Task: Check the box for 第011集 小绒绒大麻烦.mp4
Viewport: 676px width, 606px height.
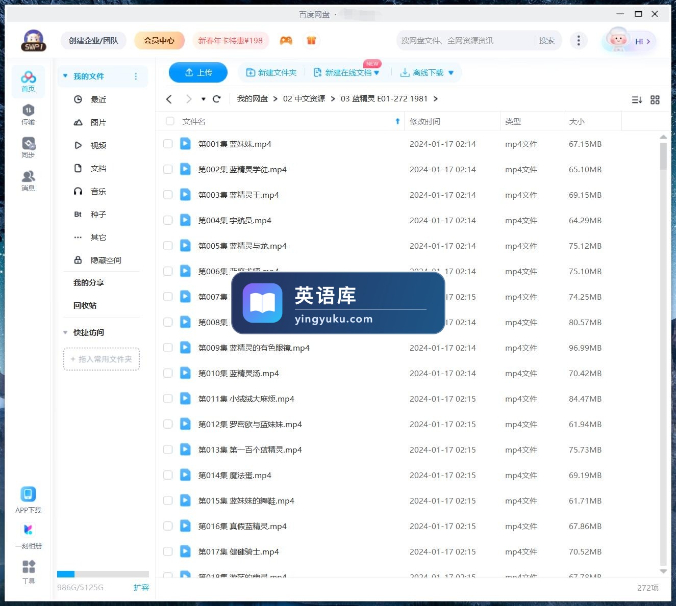Action: click(168, 399)
